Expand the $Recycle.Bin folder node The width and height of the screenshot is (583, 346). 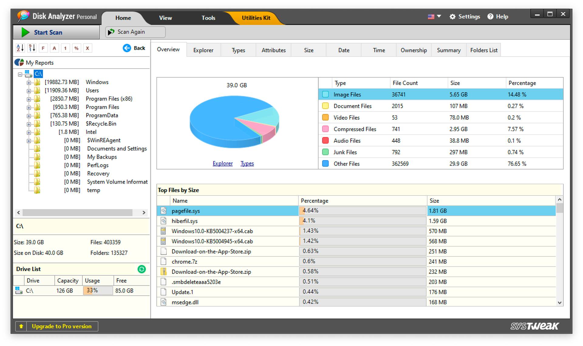pos(29,124)
